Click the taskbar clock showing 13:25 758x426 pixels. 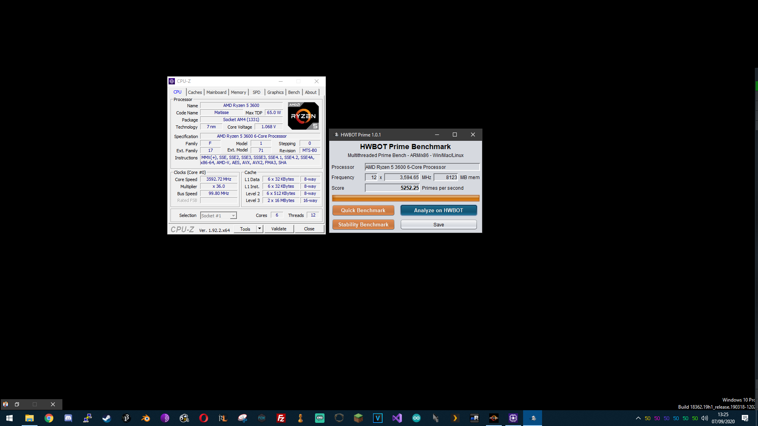pyautogui.click(x=723, y=418)
